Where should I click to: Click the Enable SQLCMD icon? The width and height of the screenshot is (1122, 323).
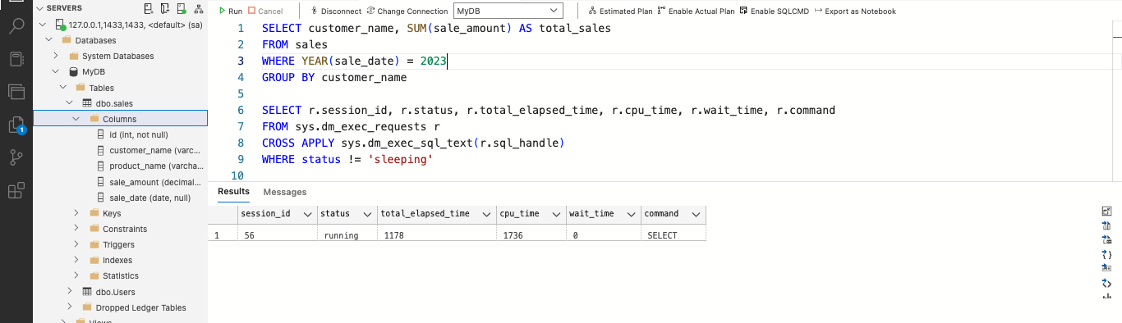(743, 11)
